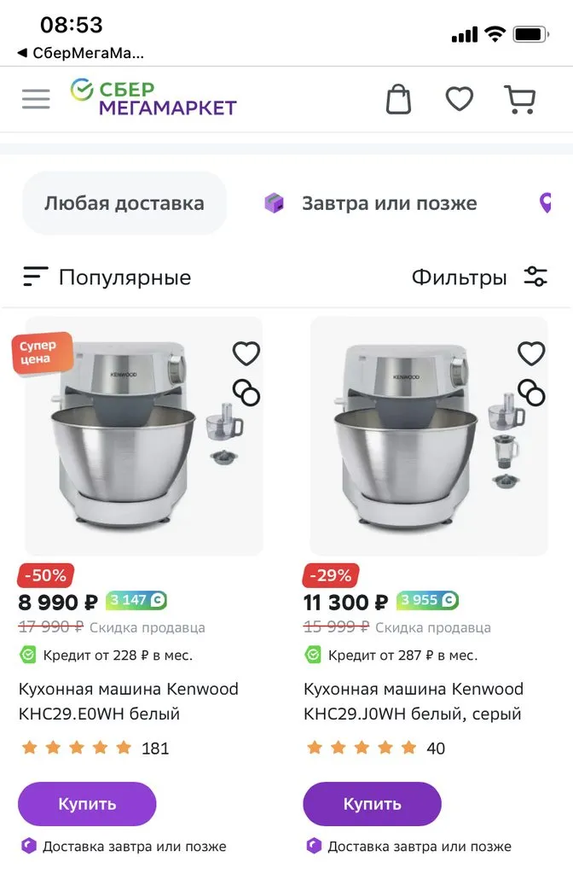573x874 pixels.
Task: Add the Kenwood KHC29.E0WH mixer to favorites
Action: tap(246, 353)
